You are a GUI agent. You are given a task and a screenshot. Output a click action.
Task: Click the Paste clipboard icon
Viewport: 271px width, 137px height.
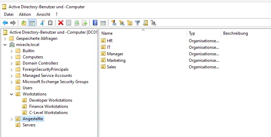click(50, 23)
